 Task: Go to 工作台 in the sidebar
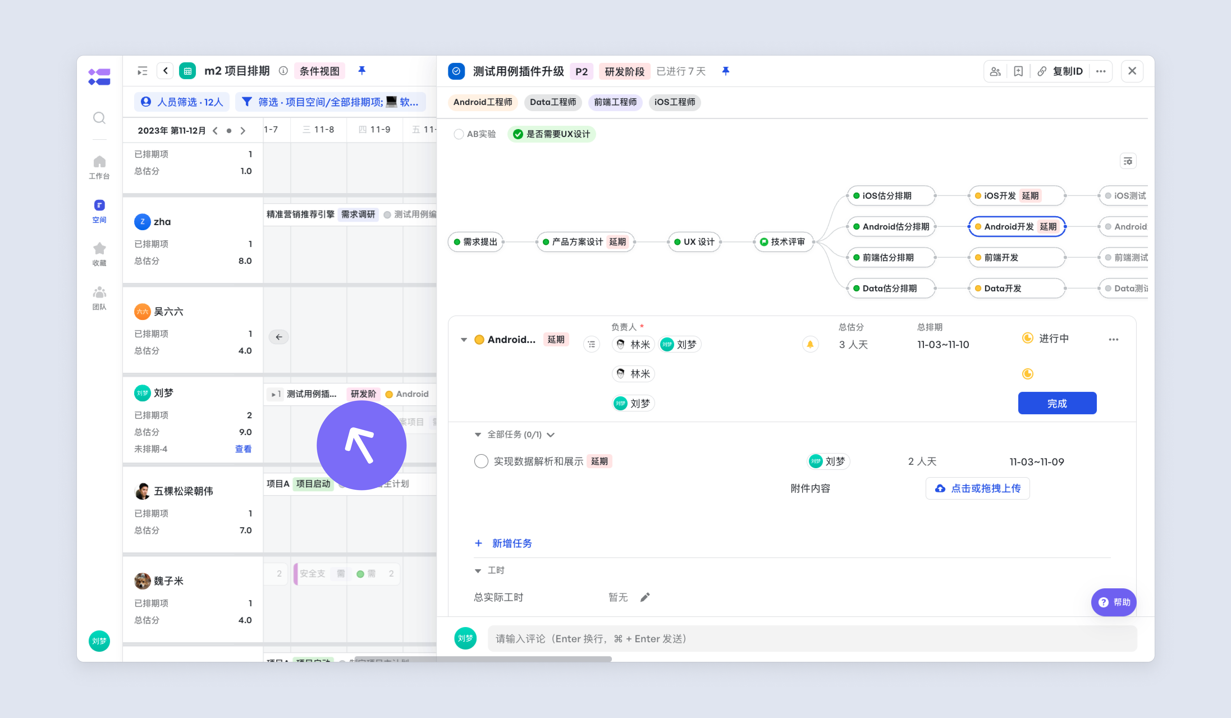click(x=99, y=167)
